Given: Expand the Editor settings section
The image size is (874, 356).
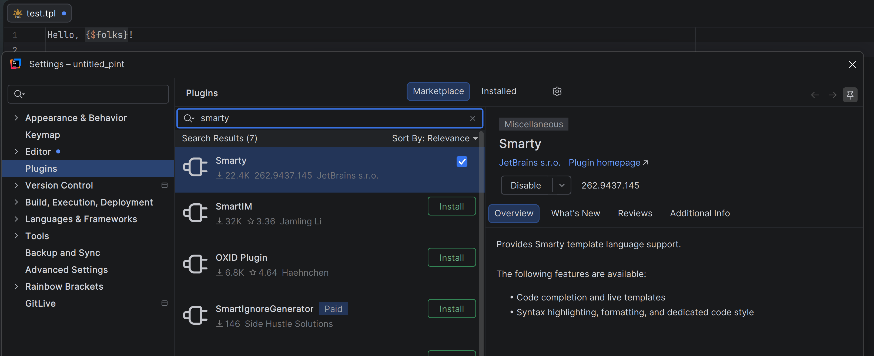Looking at the screenshot, I should point(16,151).
